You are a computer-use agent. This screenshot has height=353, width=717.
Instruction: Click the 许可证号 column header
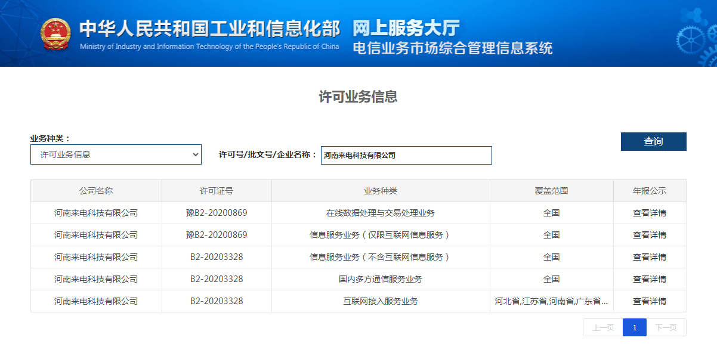coord(217,191)
